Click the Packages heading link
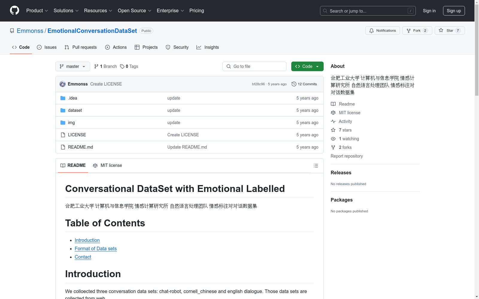 342,200
